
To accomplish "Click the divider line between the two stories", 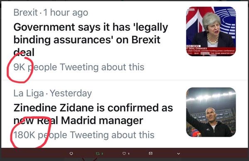I will (125, 80).
